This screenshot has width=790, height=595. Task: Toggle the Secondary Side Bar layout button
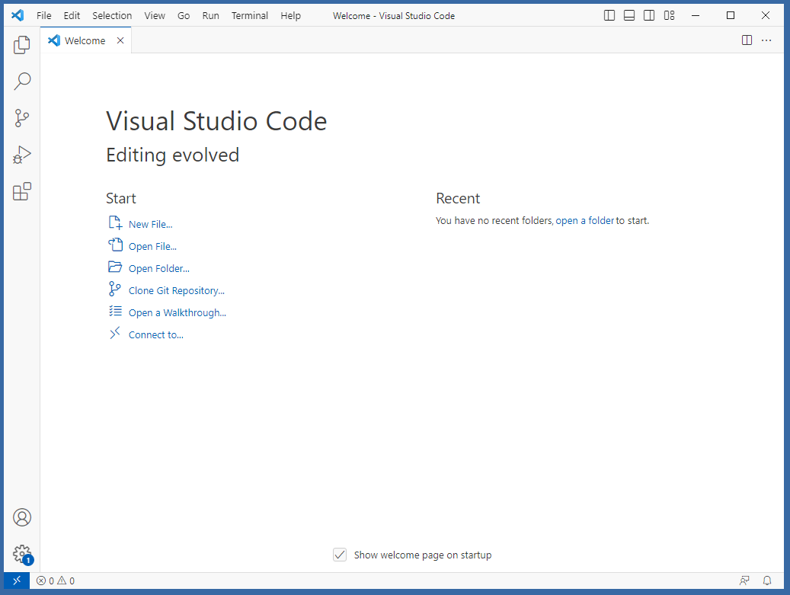point(649,15)
